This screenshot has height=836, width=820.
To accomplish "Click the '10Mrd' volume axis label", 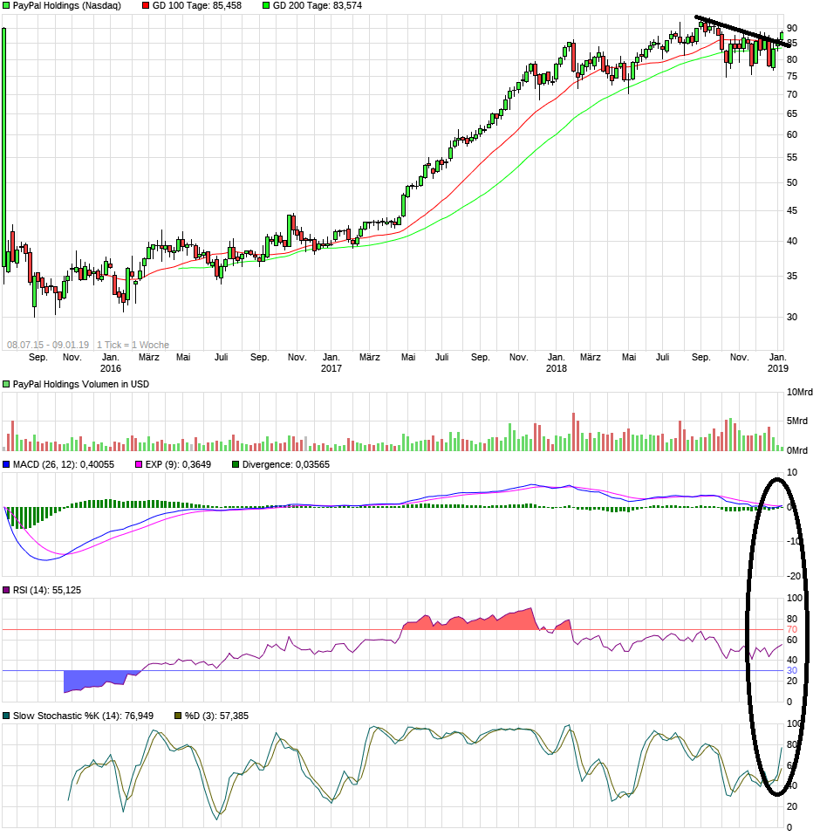I will point(800,393).
